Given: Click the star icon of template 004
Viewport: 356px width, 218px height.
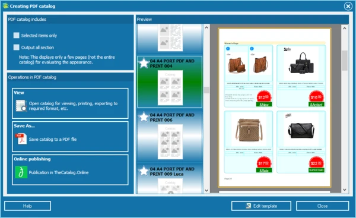Looking at the screenshot, I should [144, 63].
